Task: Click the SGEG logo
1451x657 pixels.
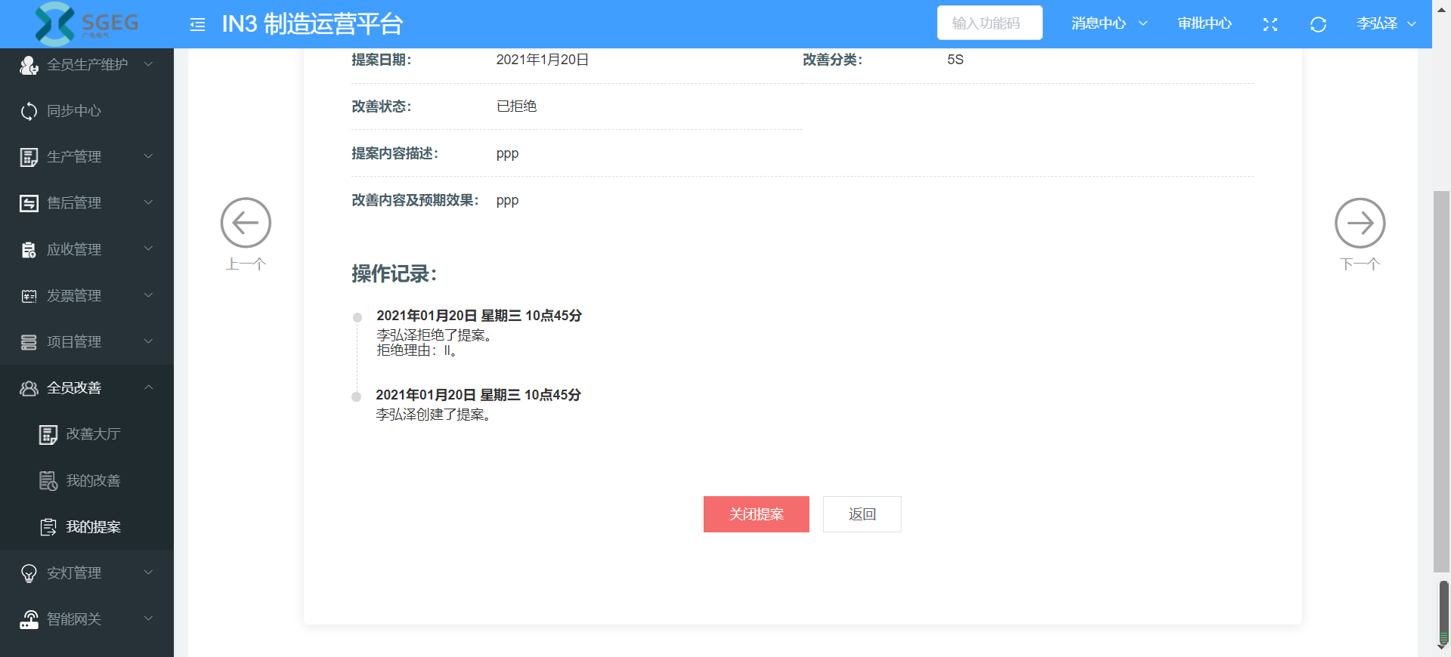Action: click(x=86, y=23)
